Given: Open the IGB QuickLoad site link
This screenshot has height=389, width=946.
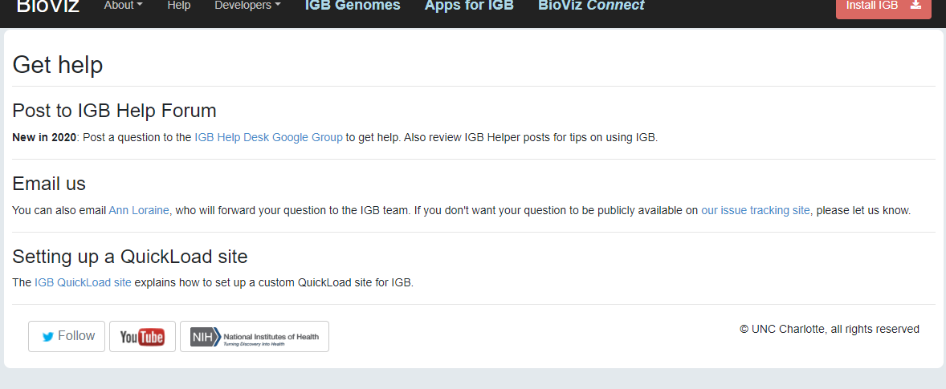Looking at the screenshot, I should (83, 282).
